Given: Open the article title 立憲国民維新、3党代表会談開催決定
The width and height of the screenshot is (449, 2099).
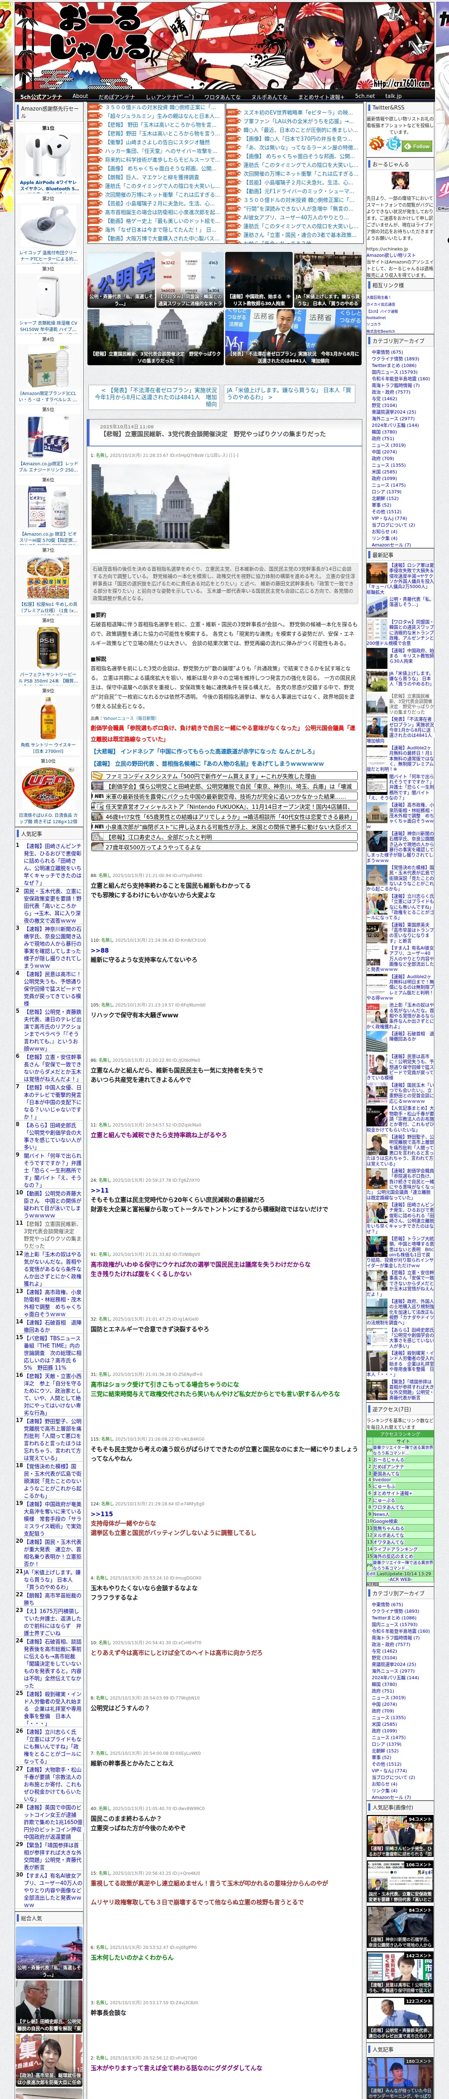Looking at the screenshot, I should (214, 433).
